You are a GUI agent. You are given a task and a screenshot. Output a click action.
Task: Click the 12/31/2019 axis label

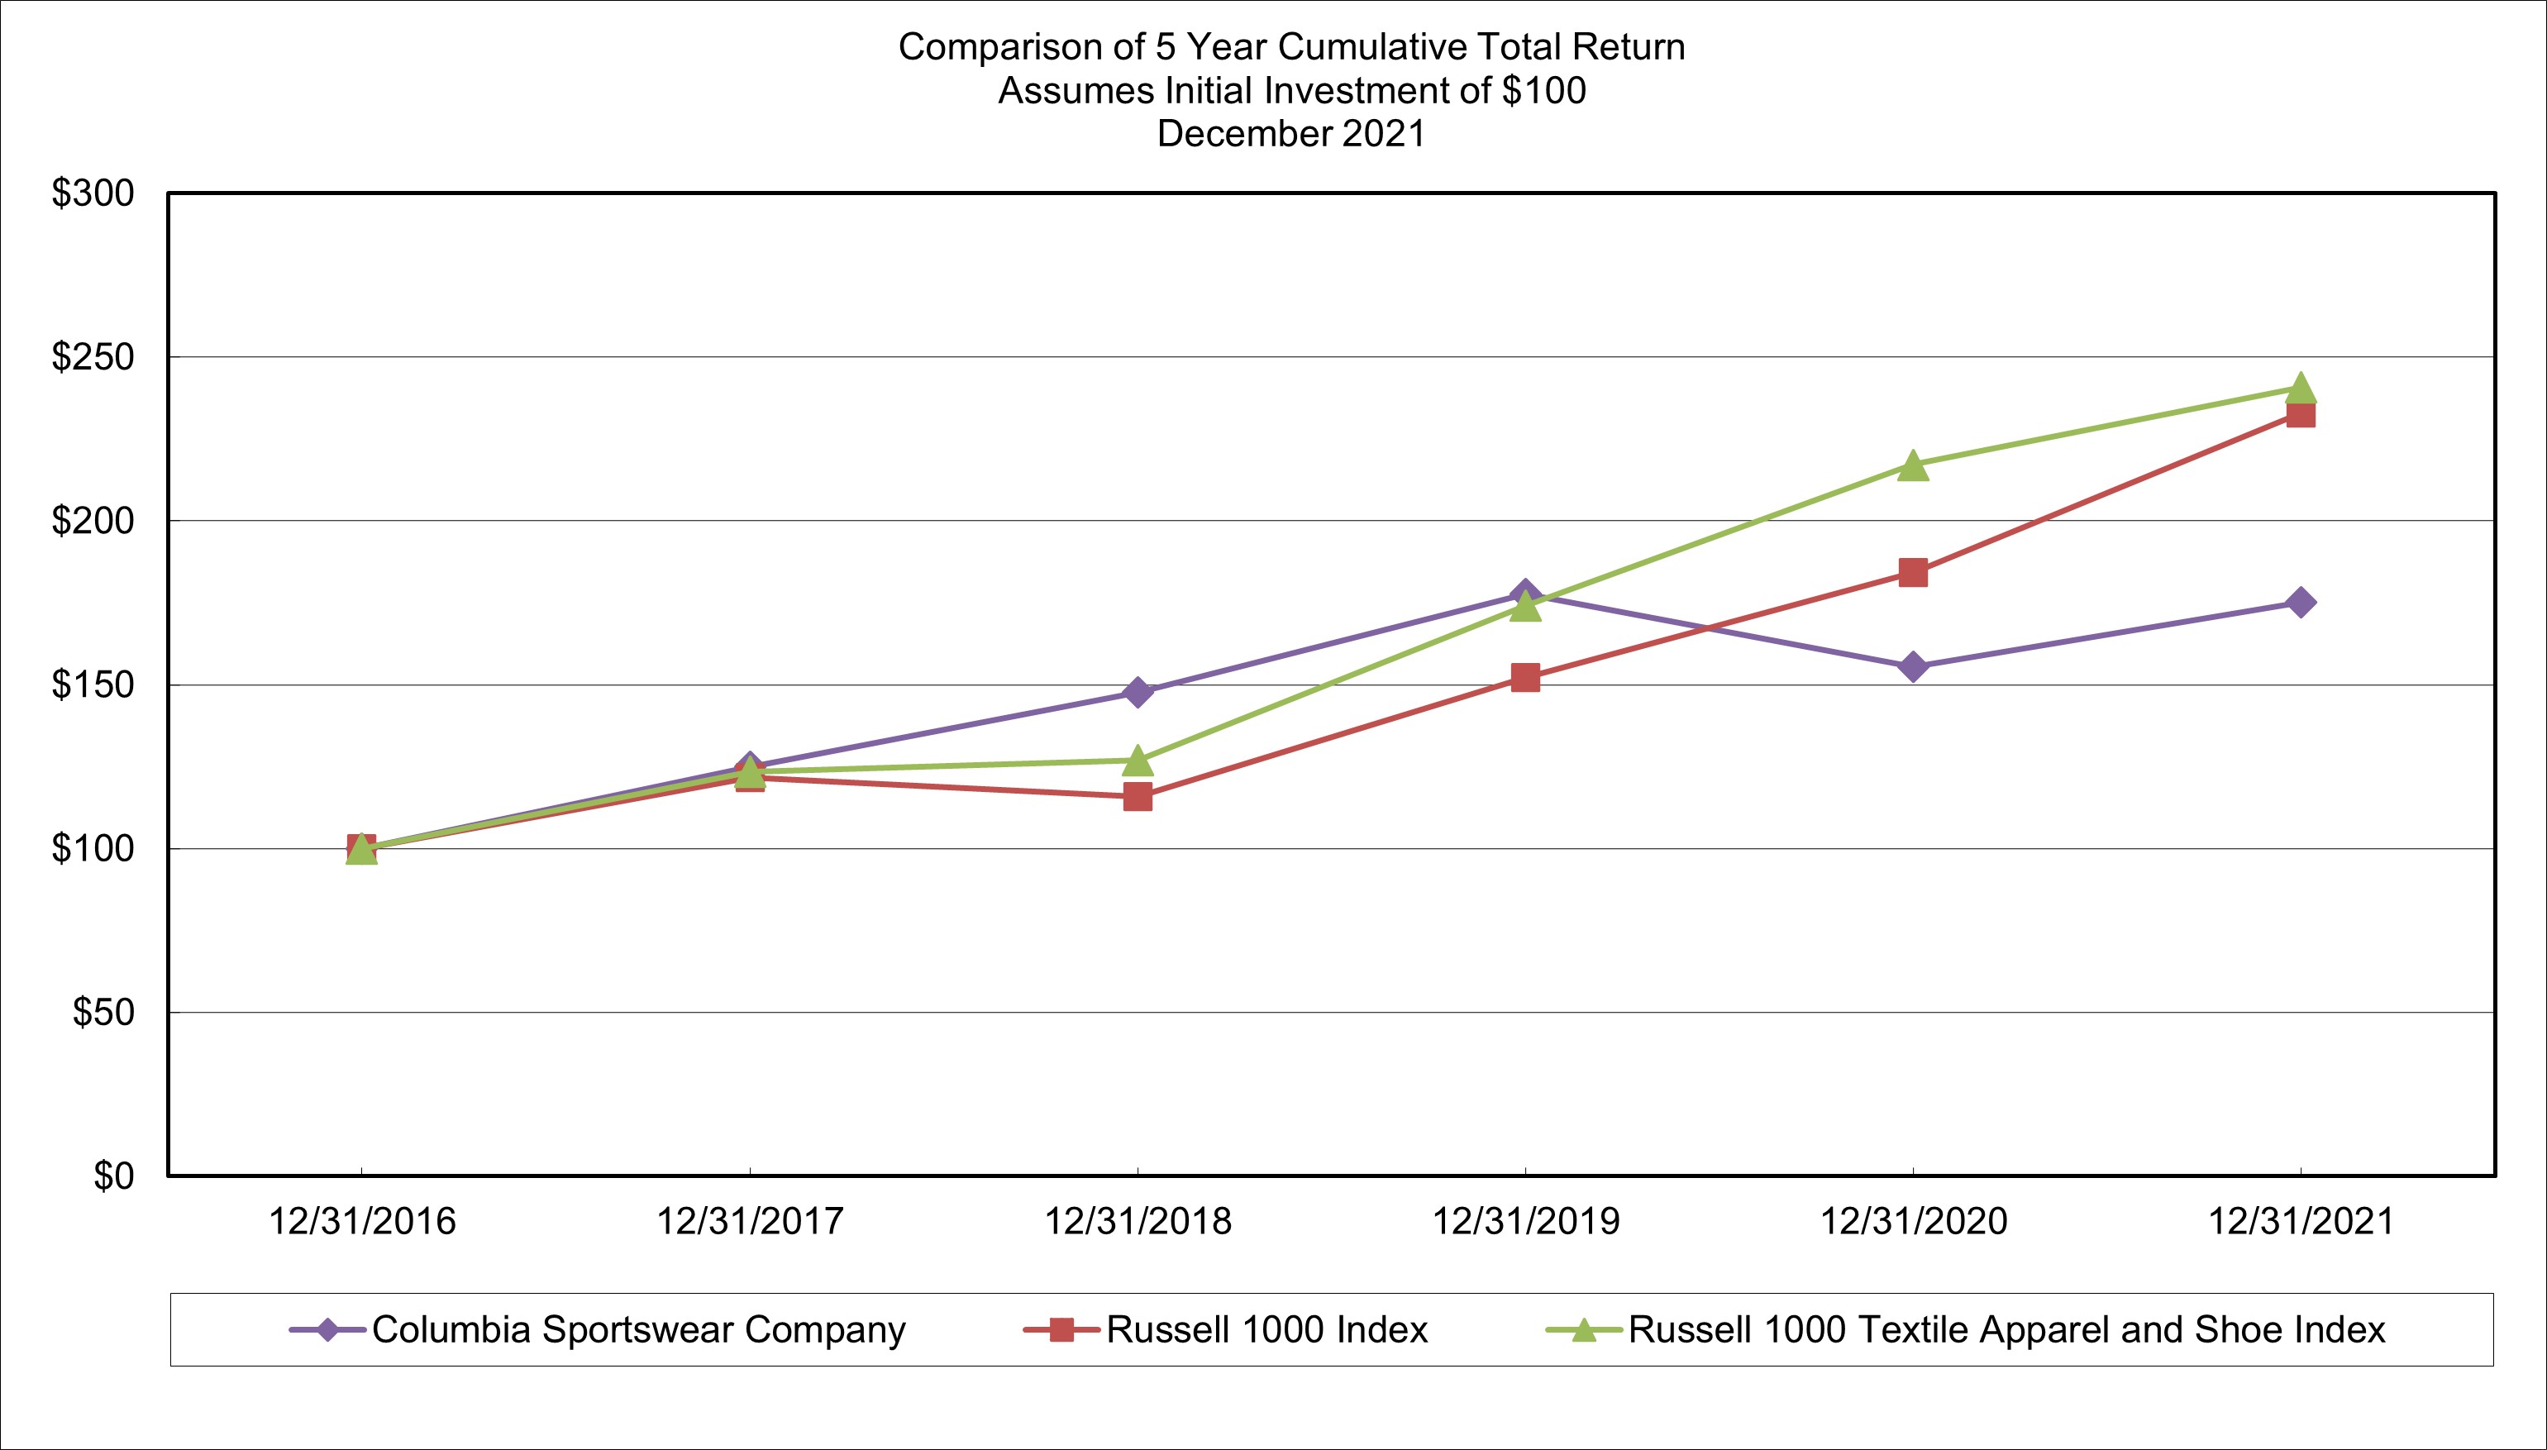[1525, 1221]
